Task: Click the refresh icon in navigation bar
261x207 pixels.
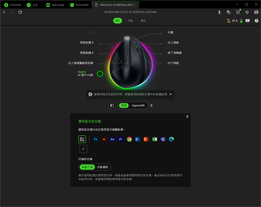Action: click(x=20, y=12)
